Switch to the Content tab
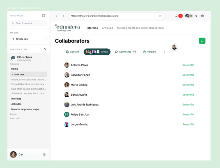The image size is (220, 168). 72,52
